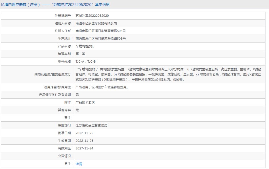Select the page title 境内医疗器械（注册）基本信息
The image size is (269, 169).
(x=57, y=5)
